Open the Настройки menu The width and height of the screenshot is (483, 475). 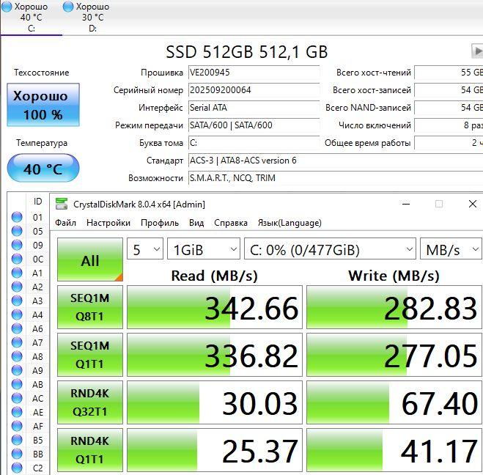click(108, 223)
